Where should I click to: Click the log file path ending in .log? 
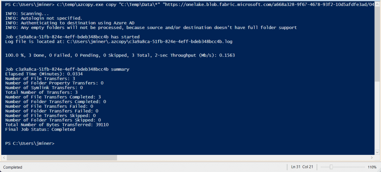click(x=145, y=41)
